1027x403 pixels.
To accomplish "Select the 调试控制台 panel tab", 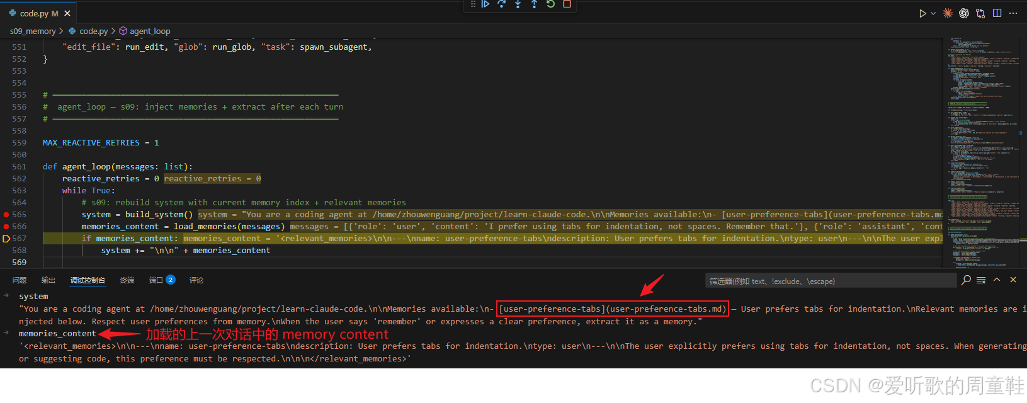I will 88,280.
